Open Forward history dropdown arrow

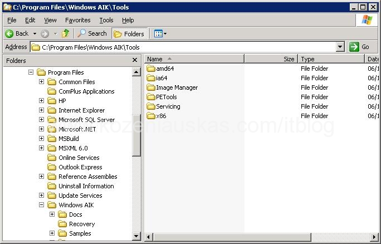click(x=55, y=33)
